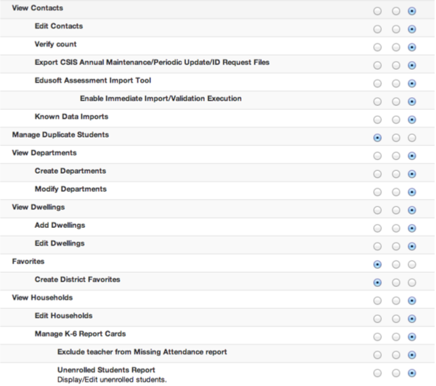Image resolution: width=436 pixels, height=386 pixels.
Task: Click the 'Favorites' row label
Action: pyautogui.click(x=28, y=261)
